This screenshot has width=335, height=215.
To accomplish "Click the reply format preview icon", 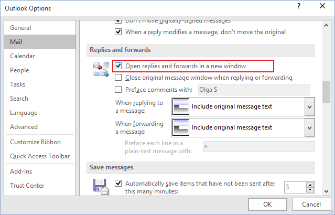I will 181,106.
